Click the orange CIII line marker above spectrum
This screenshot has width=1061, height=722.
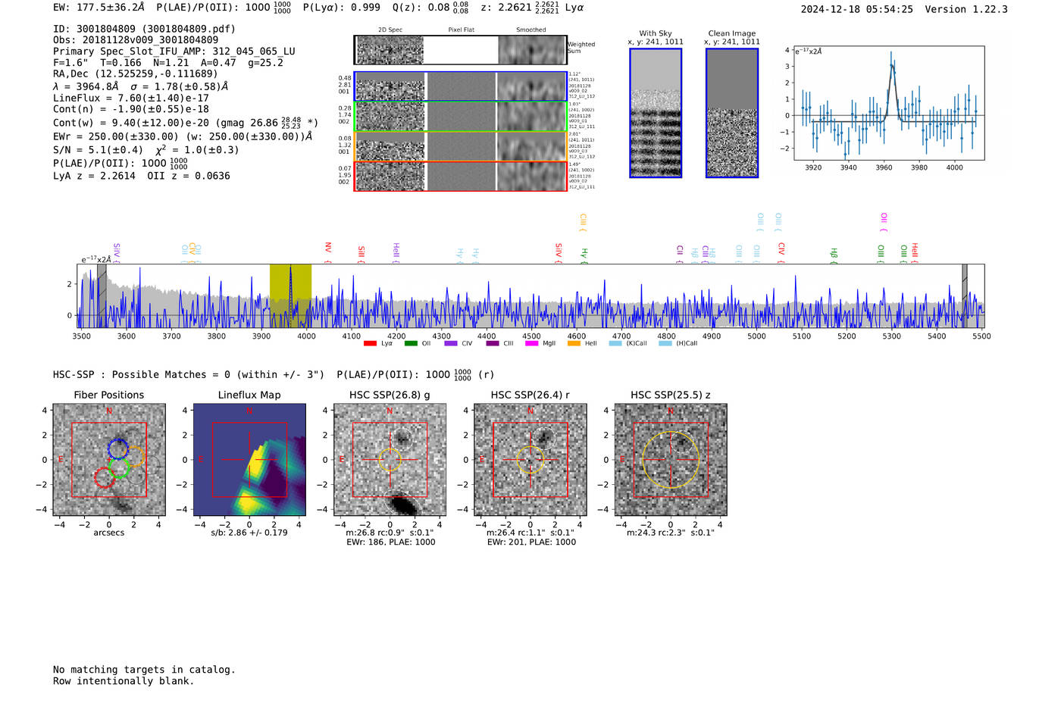tap(583, 222)
